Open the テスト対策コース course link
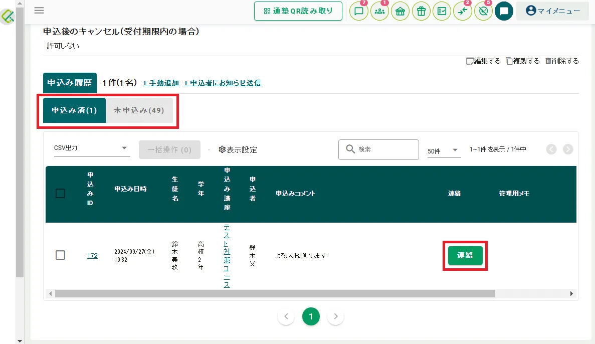 click(x=227, y=256)
